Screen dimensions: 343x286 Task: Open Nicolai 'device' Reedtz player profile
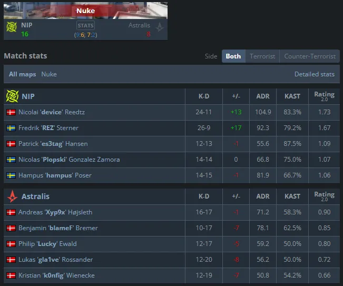tap(52, 112)
